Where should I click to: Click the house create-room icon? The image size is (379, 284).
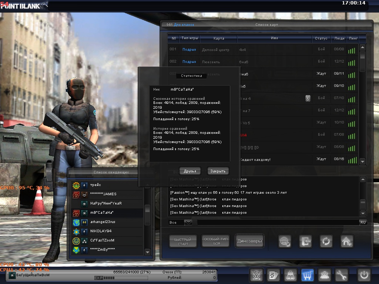[346, 241]
